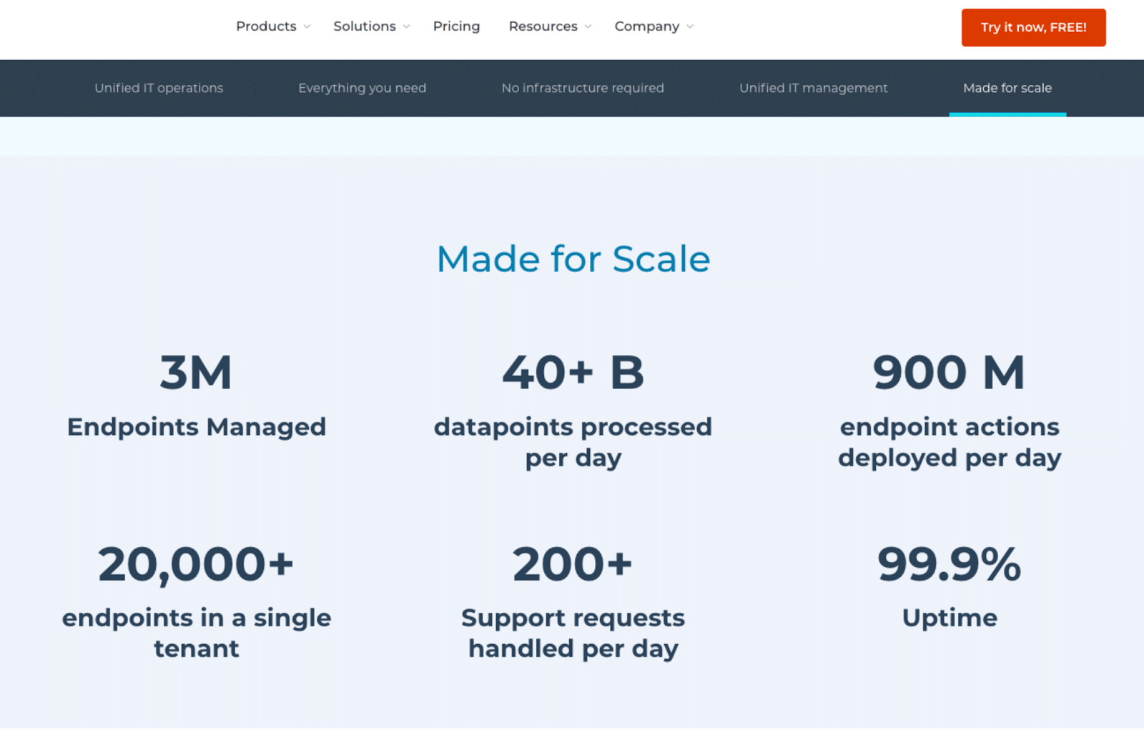Select the 99.9% Uptime statistic

tap(949, 564)
